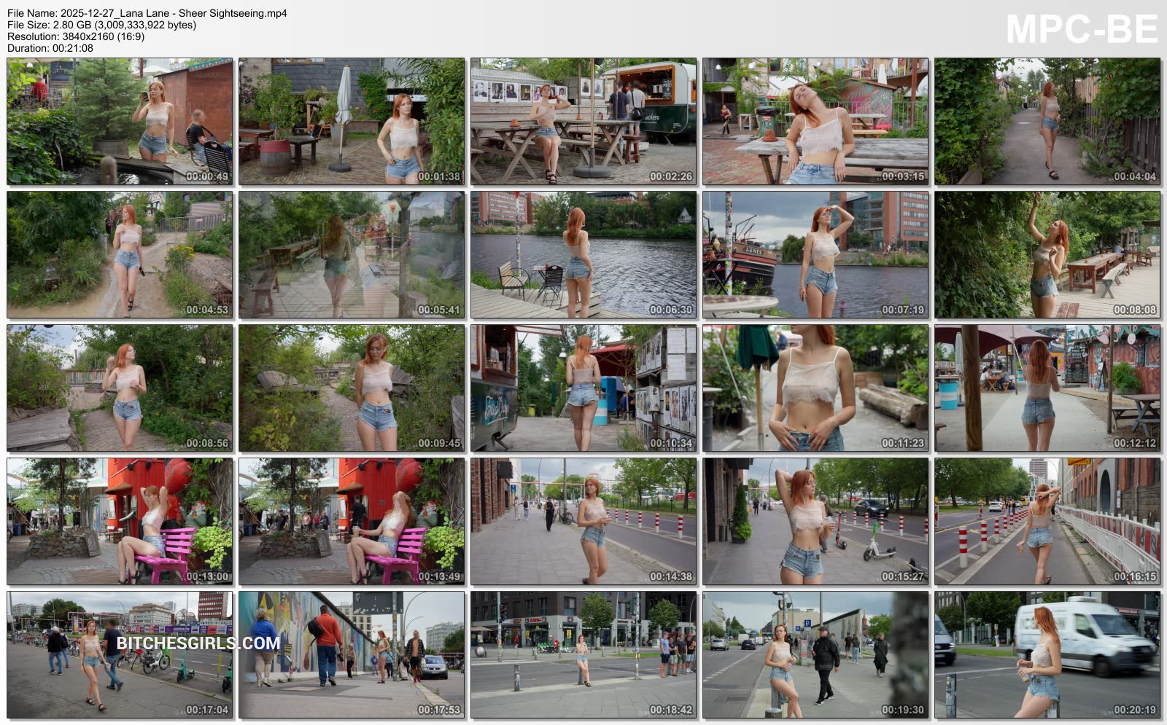The height and width of the screenshot is (725, 1167).
Task: Select the thumbnail marked 00:01:38
Action: (x=352, y=122)
